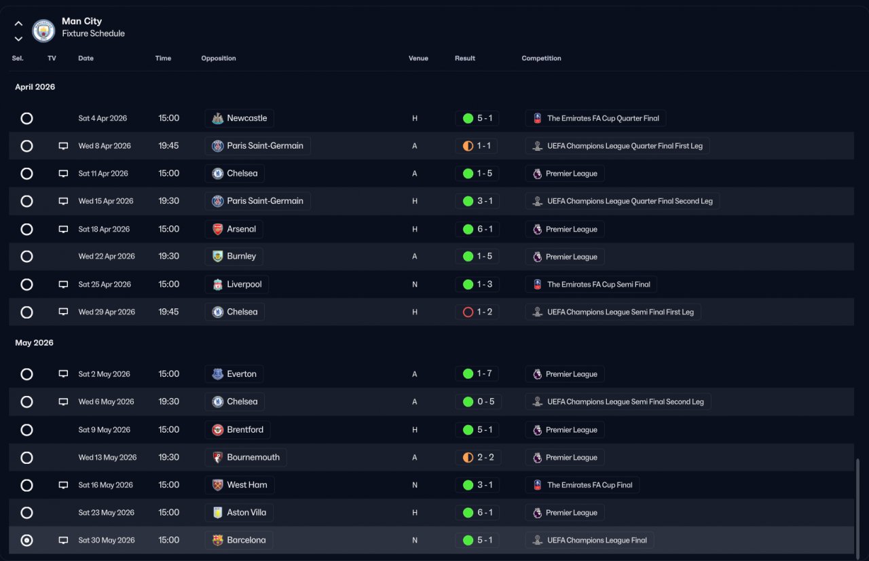869x561 pixels.
Task: Click FA Cup icon on Liverpool semi final row
Action: (537, 285)
